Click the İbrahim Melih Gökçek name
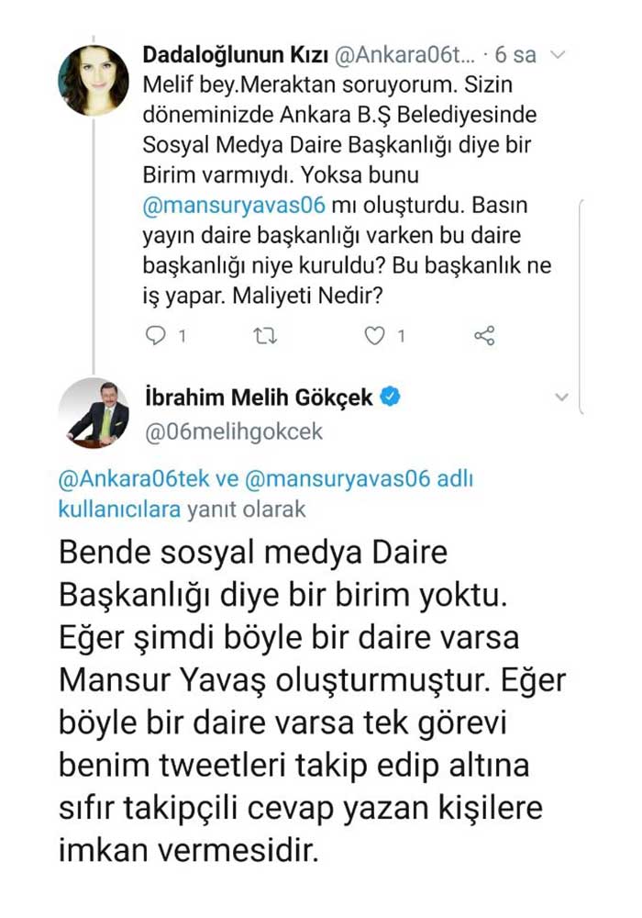This screenshot has width=642, height=918. click(259, 397)
